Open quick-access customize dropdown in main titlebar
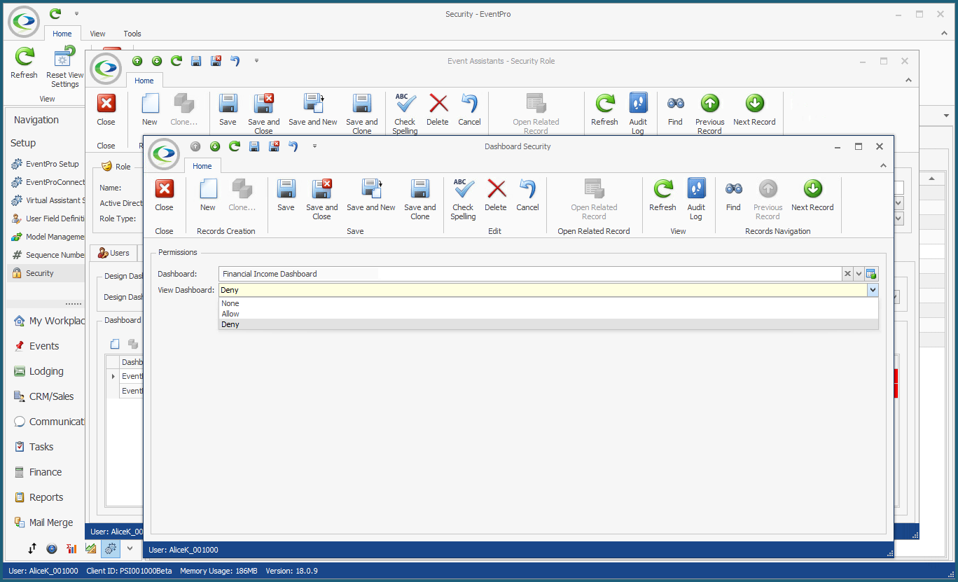This screenshot has height=582, width=958. 76,13
